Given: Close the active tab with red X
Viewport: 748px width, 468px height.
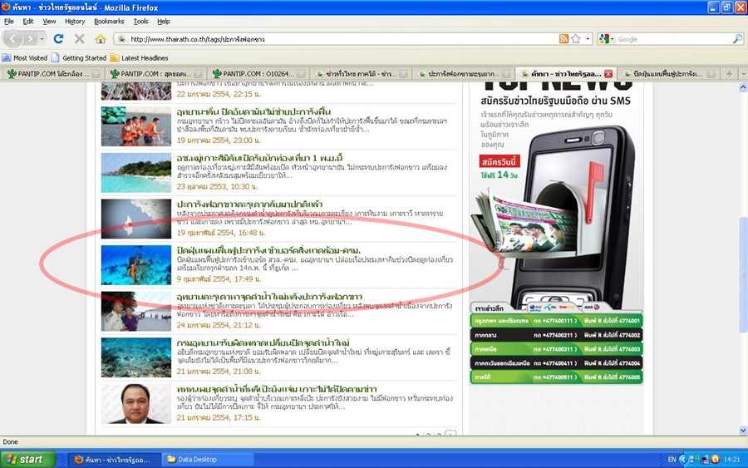Looking at the screenshot, I should point(608,73).
